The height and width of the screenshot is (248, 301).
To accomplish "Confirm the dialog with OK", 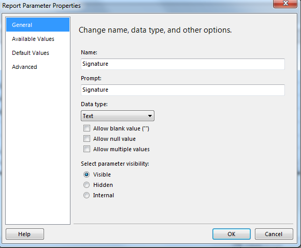I will 231,234.
